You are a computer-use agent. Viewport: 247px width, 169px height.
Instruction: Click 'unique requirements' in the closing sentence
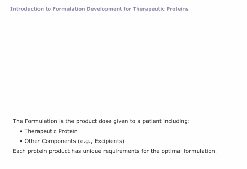coord(111,151)
